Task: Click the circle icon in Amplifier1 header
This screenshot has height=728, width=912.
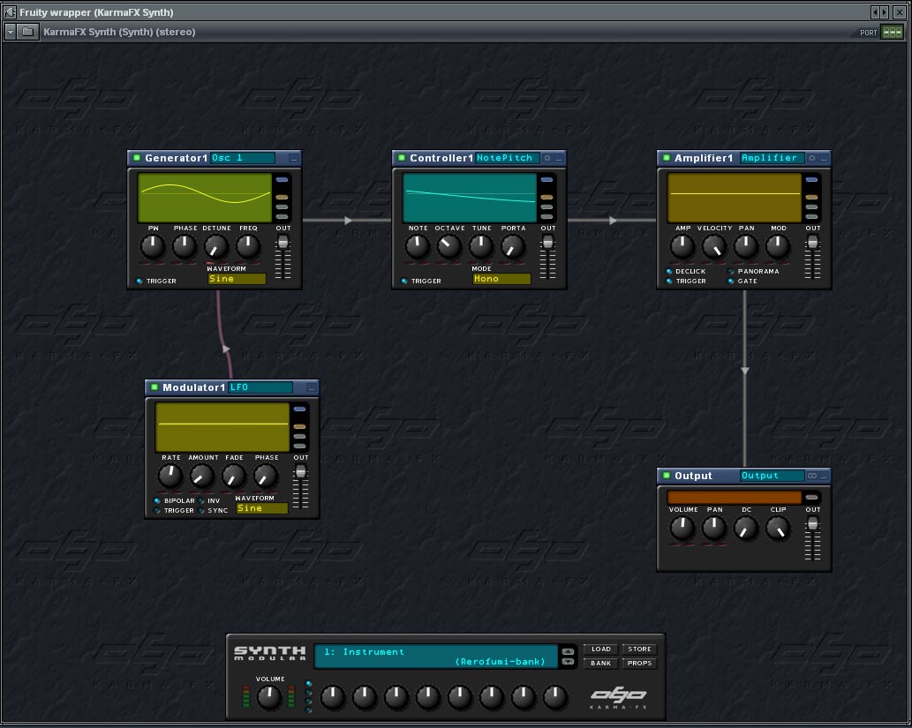Action: click(812, 158)
